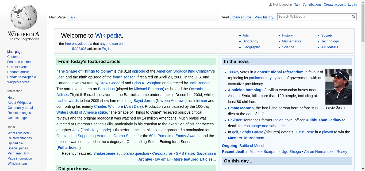This screenshot has height=171, width=365.
Task: Open Random article in sidebar
Action: click(18, 72)
